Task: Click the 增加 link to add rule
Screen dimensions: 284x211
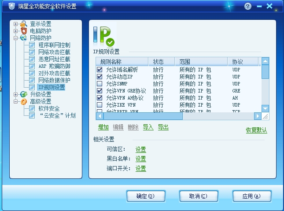Action: click(103, 127)
